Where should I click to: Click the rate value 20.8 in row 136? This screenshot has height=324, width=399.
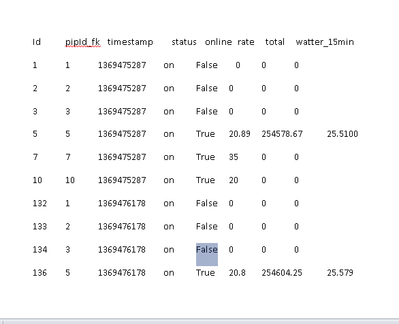[237, 273]
